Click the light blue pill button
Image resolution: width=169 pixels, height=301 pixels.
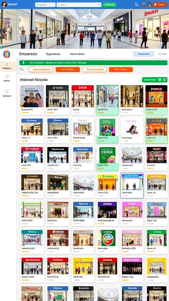tap(143, 54)
